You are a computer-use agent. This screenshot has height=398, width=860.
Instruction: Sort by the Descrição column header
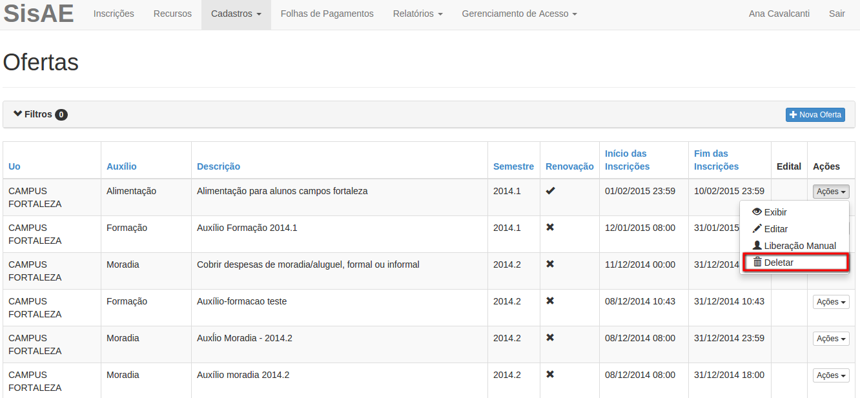click(x=218, y=166)
